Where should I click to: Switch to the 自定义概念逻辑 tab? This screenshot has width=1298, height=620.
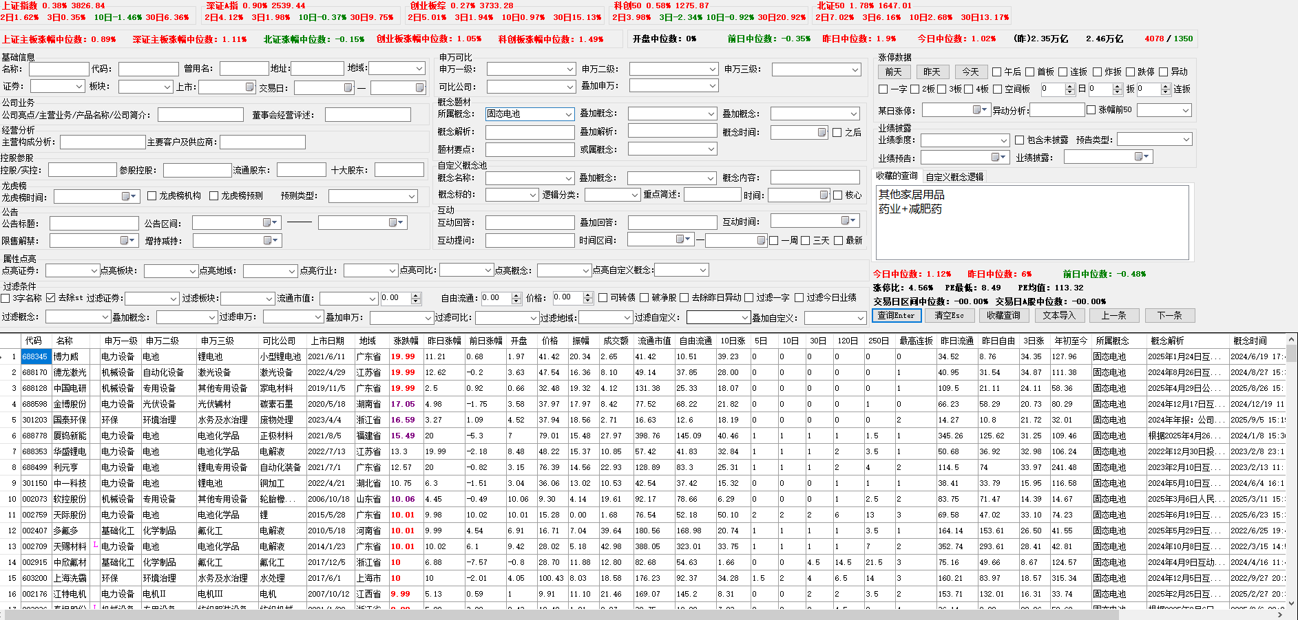point(954,177)
